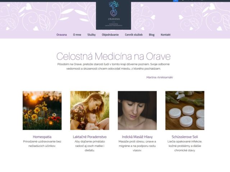Open the Objednávanie page
The image size is (230, 172).
(110, 35)
